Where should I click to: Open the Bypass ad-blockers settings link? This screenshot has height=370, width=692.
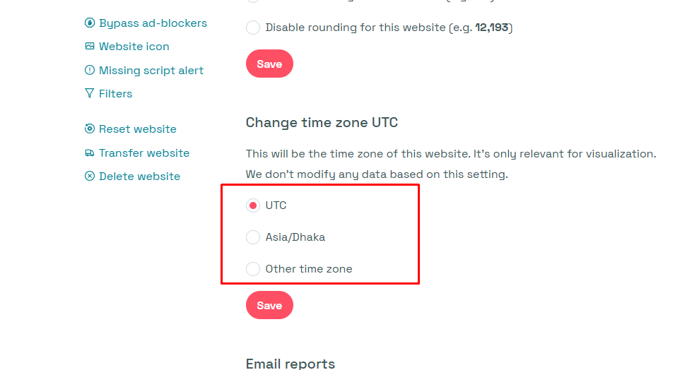[x=153, y=23]
